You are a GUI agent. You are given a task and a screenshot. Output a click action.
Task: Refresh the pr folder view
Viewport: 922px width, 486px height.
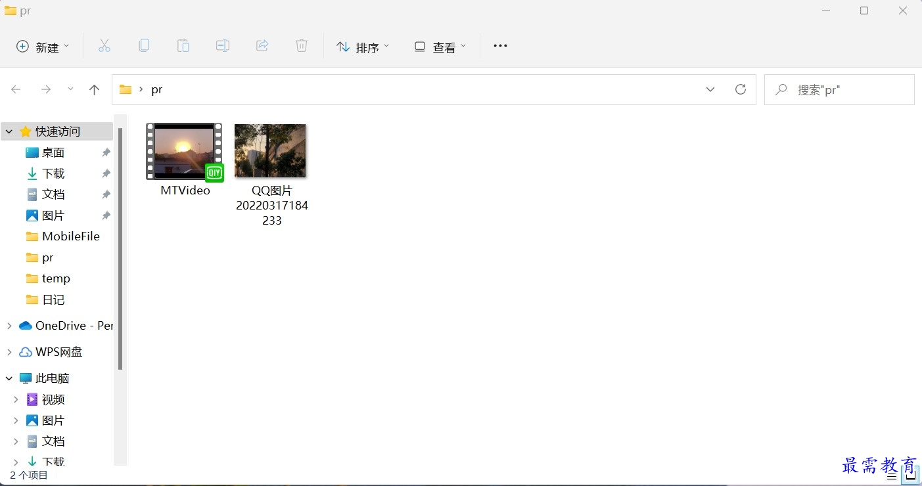coord(741,89)
